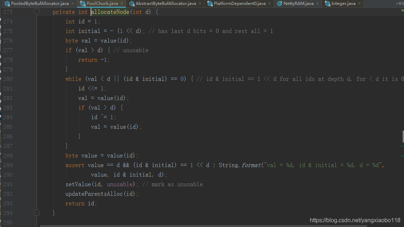Click the horizontal scrollbar at the bottom
This screenshot has height=227, width=404.
pos(204,226)
